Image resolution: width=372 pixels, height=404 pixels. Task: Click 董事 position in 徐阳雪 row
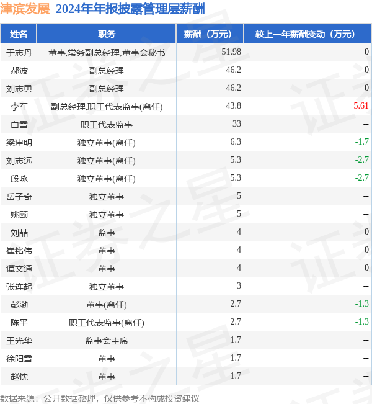[x=106, y=359]
